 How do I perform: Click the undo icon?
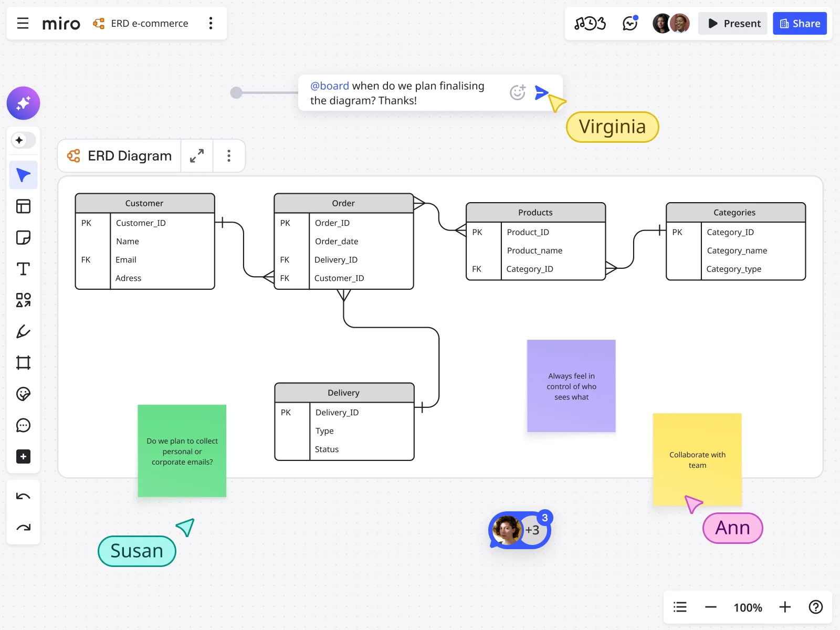click(23, 496)
